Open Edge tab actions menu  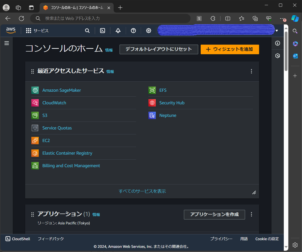(x=31, y=8)
